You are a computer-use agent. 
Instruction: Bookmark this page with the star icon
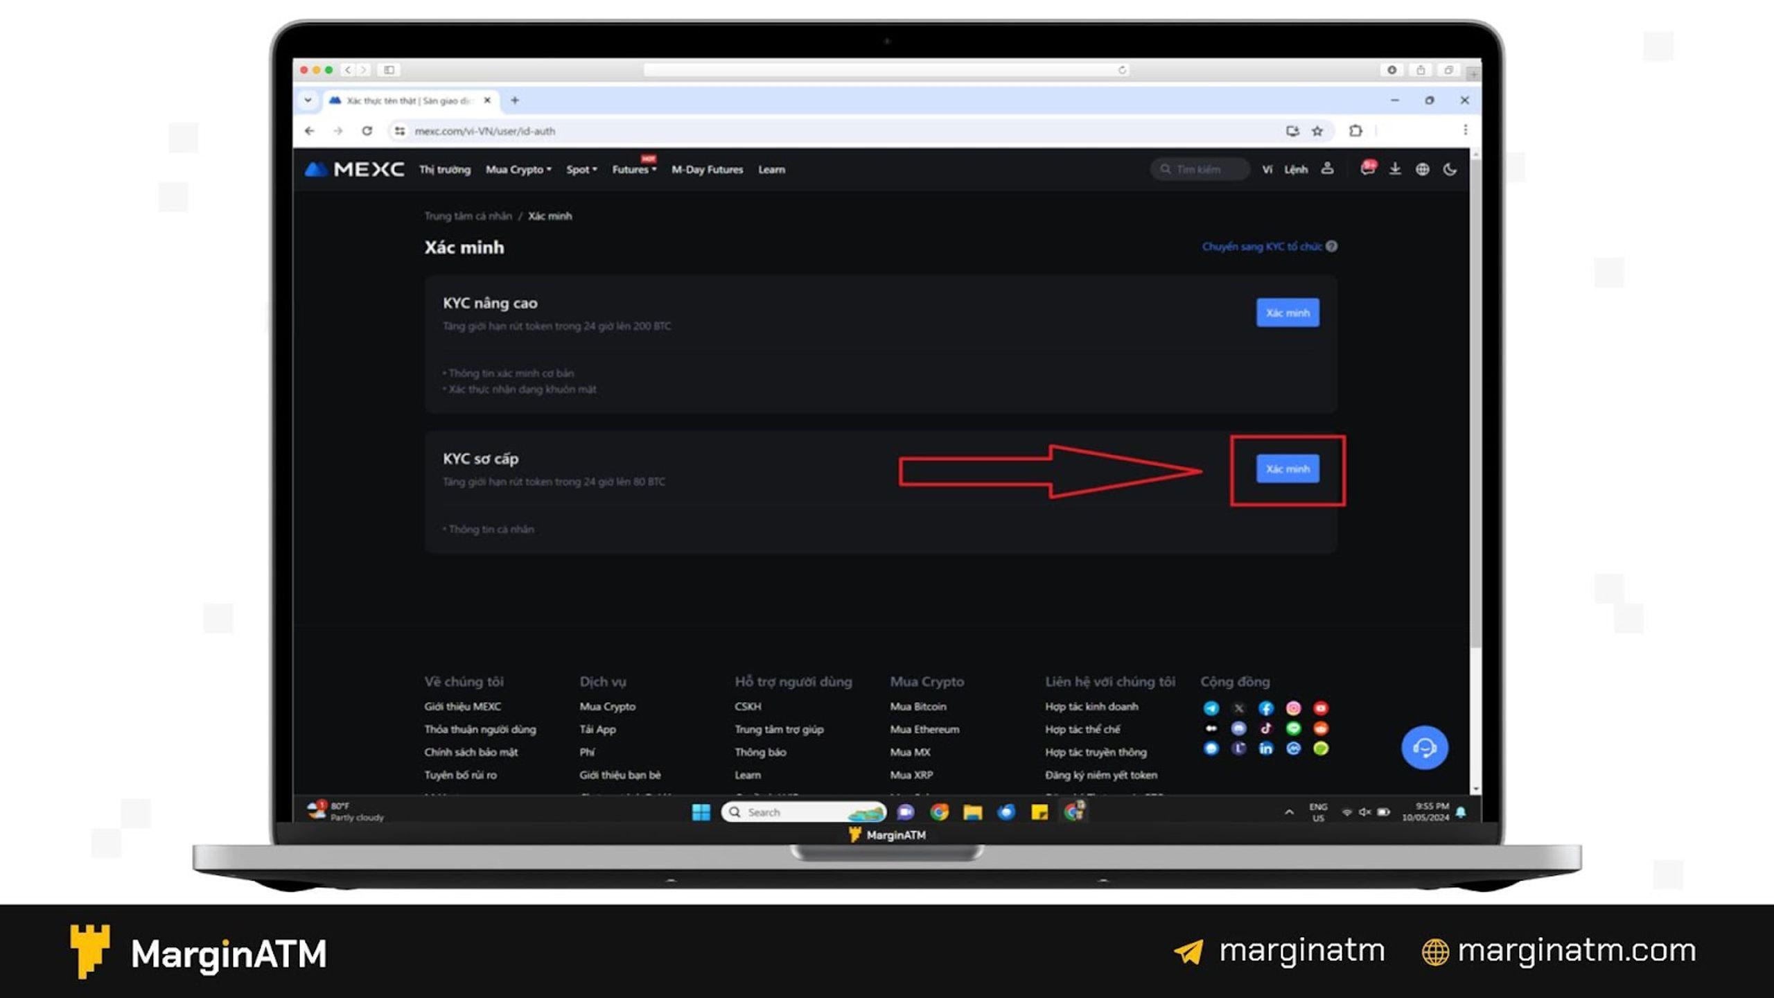click(1317, 131)
